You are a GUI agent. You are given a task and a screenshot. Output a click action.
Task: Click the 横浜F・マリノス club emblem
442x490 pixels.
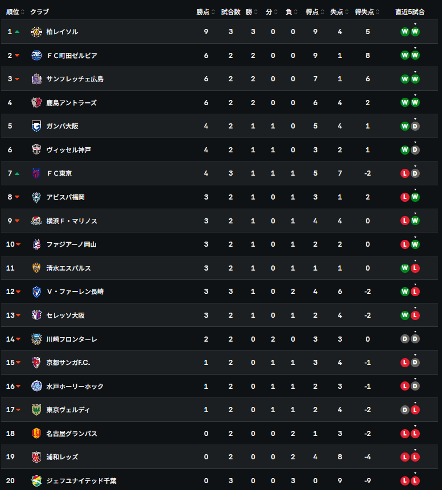point(36,221)
